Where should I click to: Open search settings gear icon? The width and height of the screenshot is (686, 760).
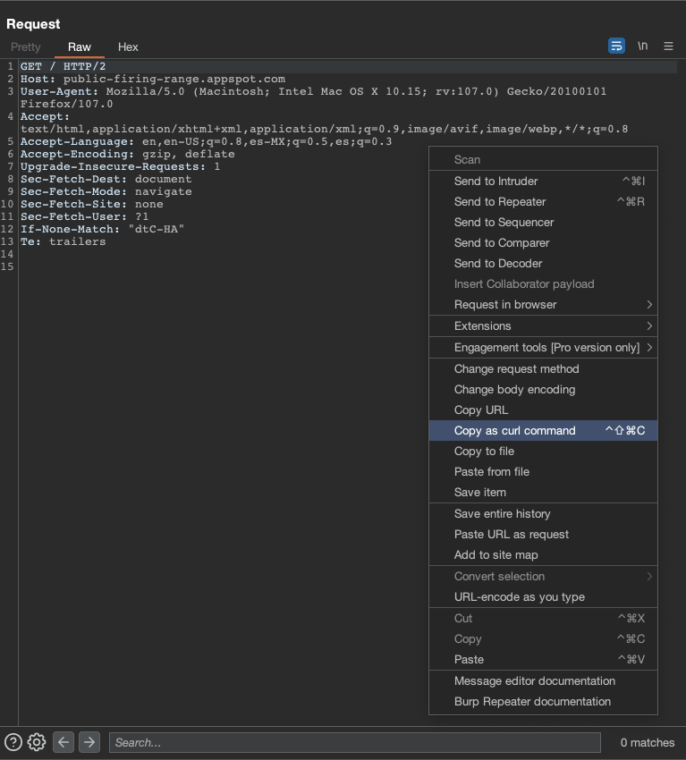[37, 742]
